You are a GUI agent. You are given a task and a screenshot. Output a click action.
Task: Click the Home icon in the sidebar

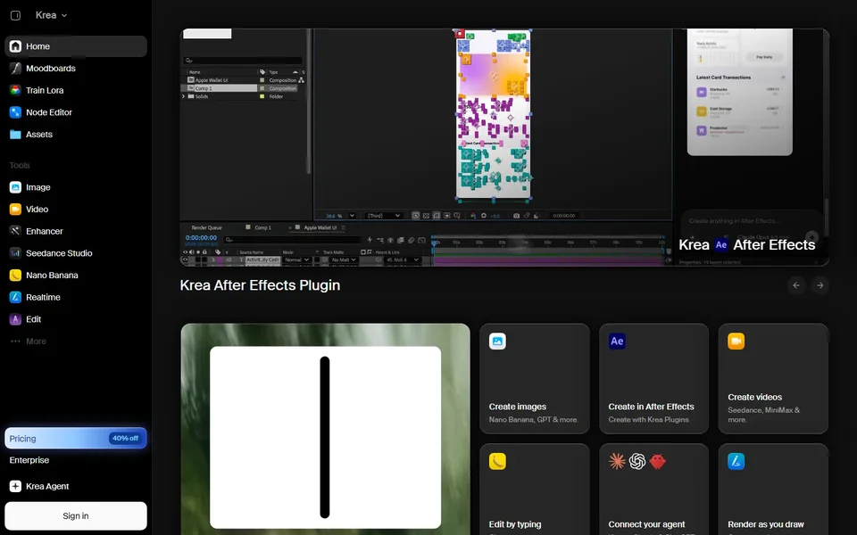(15, 46)
